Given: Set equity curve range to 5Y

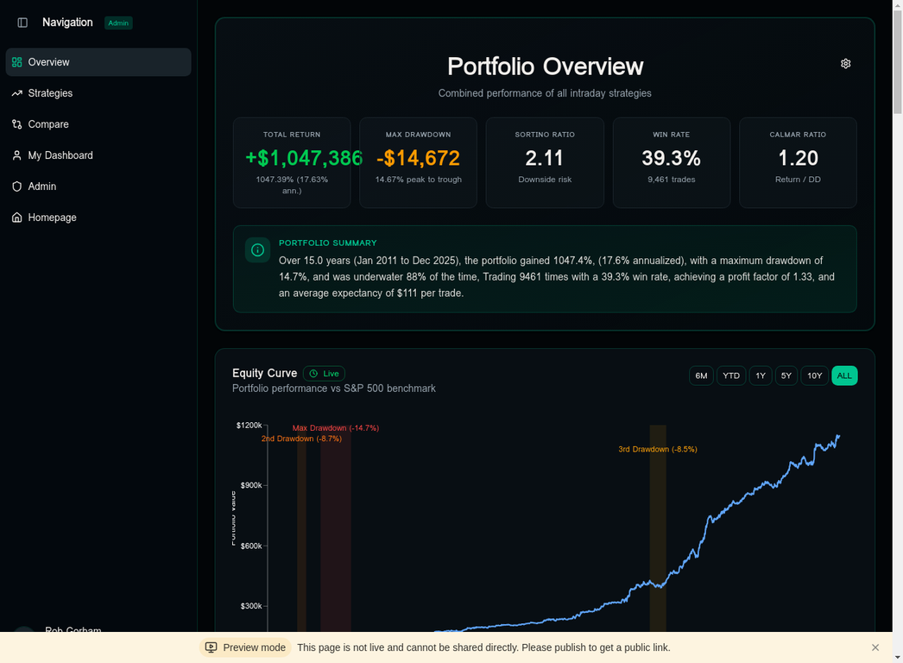Looking at the screenshot, I should 786,376.
